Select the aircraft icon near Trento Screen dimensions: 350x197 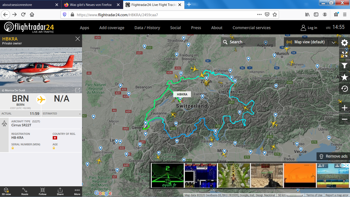coord(274,123)
